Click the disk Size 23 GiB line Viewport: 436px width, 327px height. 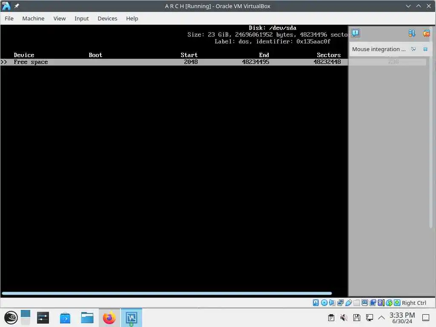coord(267,35)
